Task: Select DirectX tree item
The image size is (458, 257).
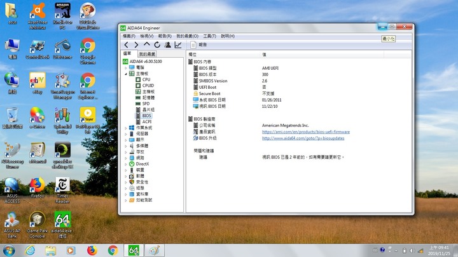Action: [x=142, y=164]
